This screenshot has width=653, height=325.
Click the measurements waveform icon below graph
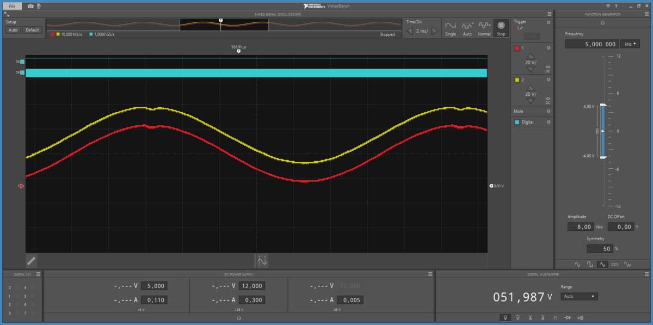tap(262, 260)
